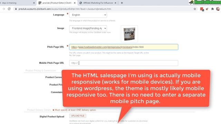Close the 'steps in training' tab
This screenshot has width=221, height=124.
34,3
